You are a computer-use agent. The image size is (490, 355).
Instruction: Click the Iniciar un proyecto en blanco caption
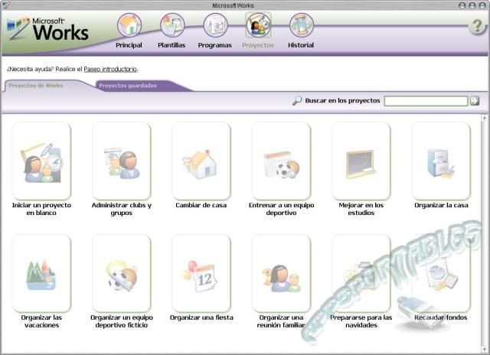pyautogui.click(x=41, y=209)
